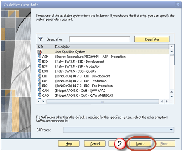Click the Cancel button
The image size is (183, 151).
coord(95,144)
